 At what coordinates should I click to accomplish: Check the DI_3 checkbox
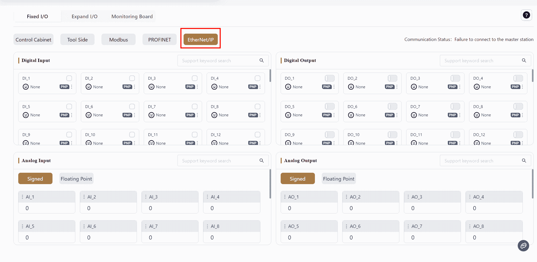[x=195, y=78]
